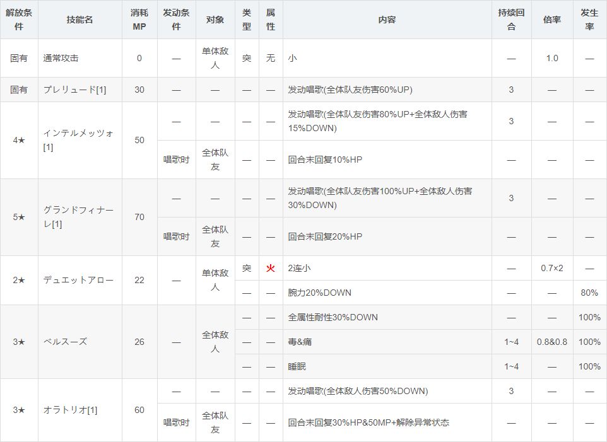Click the text 发动唱歌(全体队友伤害60%UP)

click(350, 90)
